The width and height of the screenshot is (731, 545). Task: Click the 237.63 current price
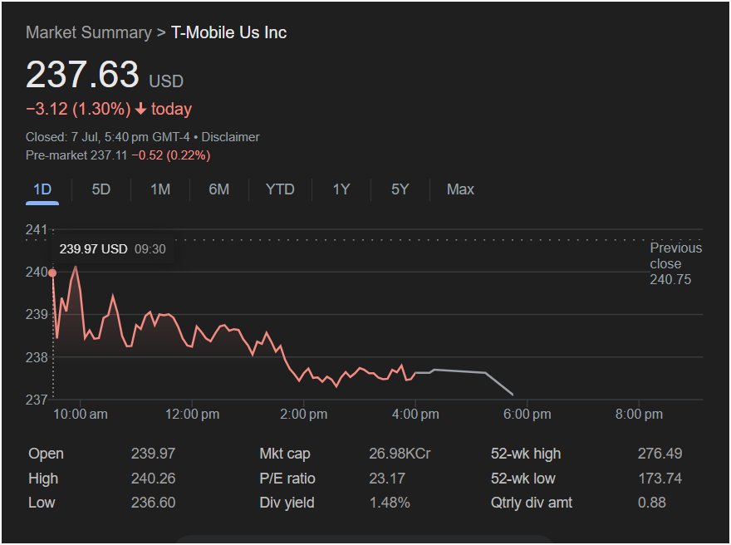82,75
